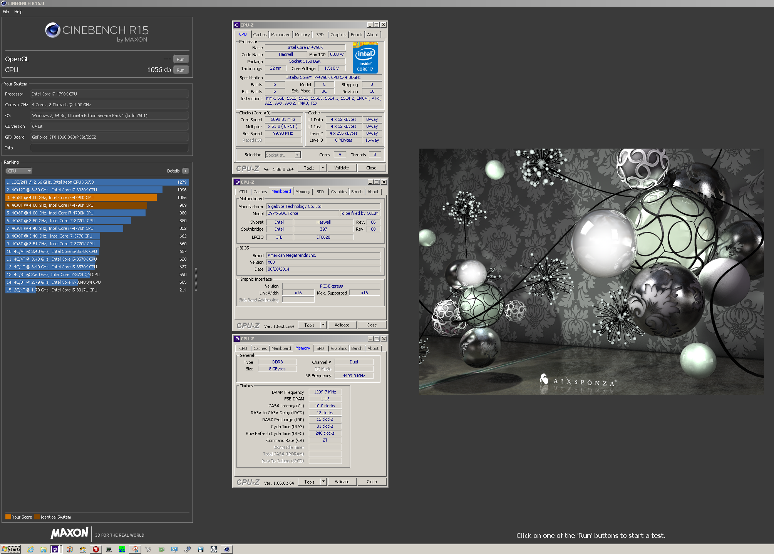
Task: Click the red TL circle taskbar icon
Action: click(x=96, y=549)
